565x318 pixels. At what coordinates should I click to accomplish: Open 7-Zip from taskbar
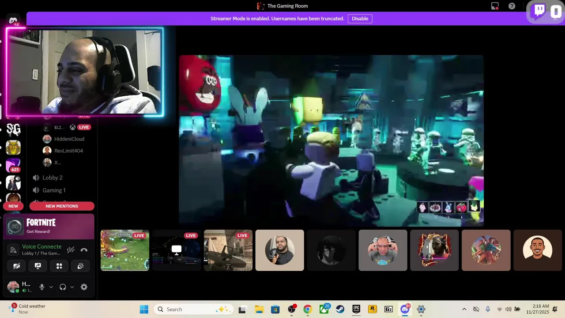(x=388, y=309)
